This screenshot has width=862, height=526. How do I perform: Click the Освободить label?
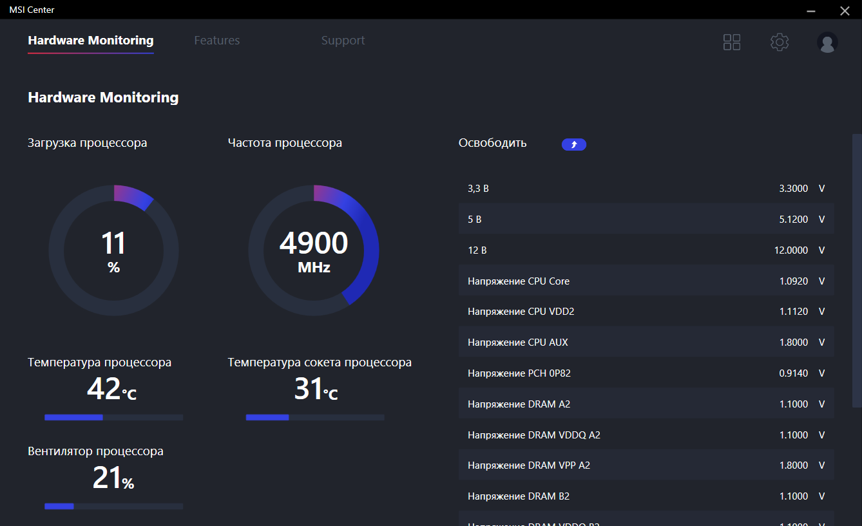click(x=493, y=143)
